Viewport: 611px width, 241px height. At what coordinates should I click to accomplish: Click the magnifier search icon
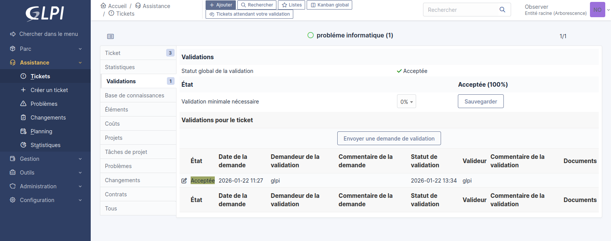[x=502, y=10]
